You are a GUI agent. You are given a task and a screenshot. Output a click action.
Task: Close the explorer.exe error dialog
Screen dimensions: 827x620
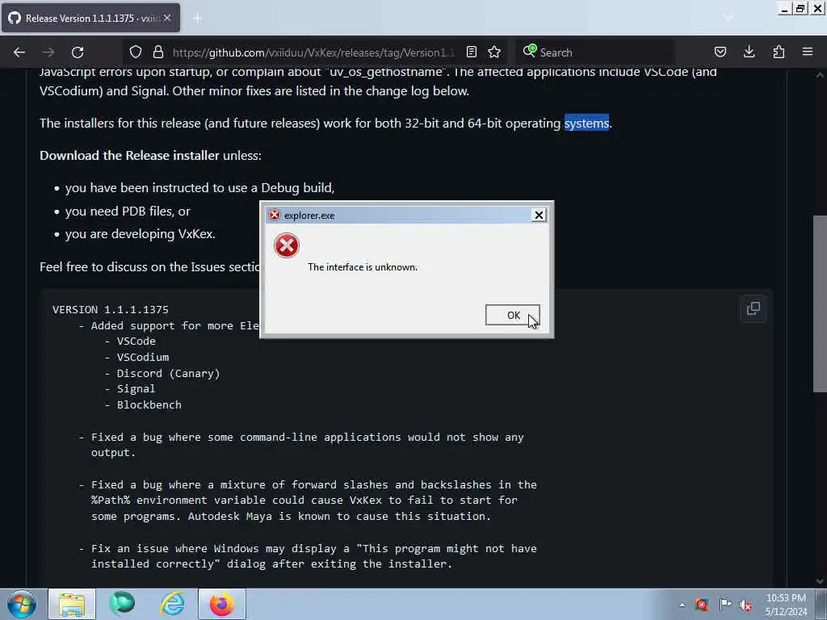coord(539,215)
